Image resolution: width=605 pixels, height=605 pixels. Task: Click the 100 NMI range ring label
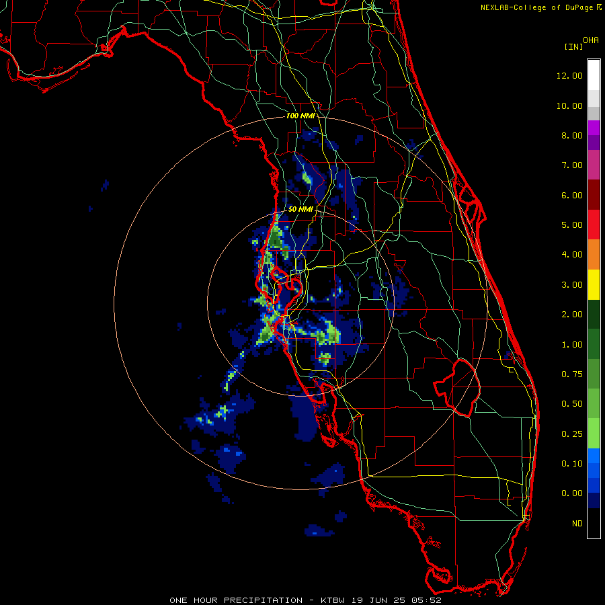coord(300,116)
